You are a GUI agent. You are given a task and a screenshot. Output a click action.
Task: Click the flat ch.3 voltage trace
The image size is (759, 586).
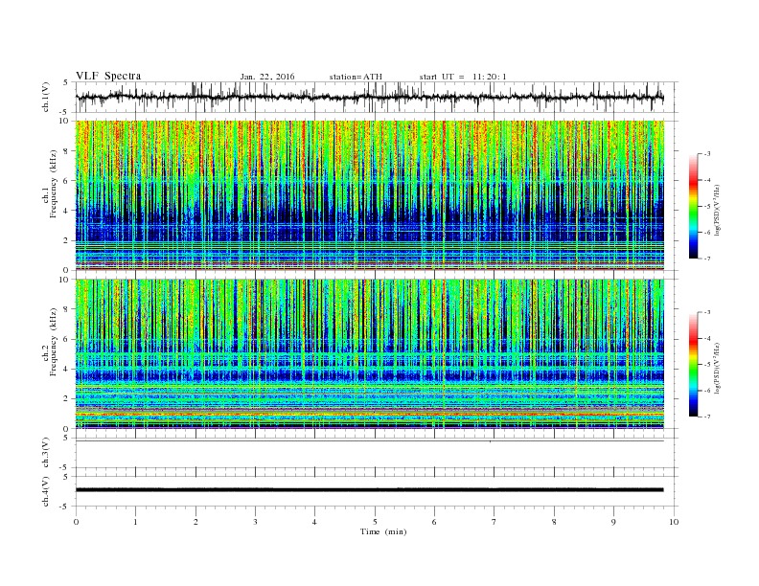[x=369, y=441]
